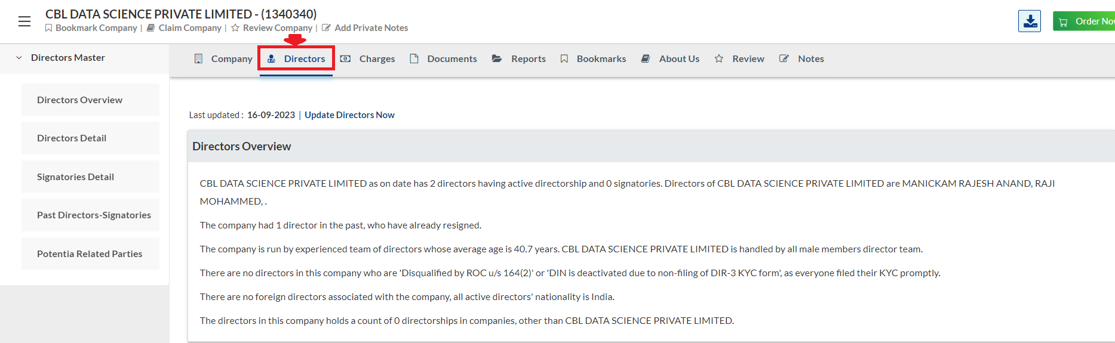Click the Claim Company link
This screenshot has height=343, width=1115.
pyautogui.click(x=190, y=28)
